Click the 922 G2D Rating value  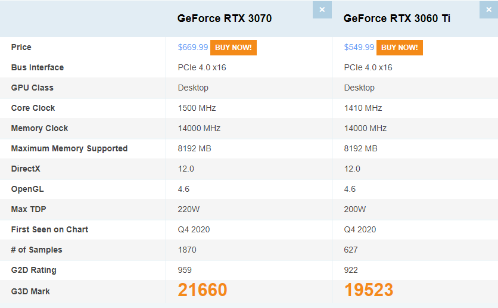pyautogui.click(x=351, y=270)
